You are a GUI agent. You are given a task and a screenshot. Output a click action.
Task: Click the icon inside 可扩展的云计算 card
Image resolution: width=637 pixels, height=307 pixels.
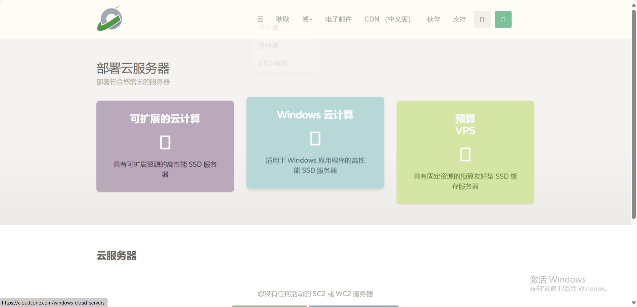click(165, 142)
